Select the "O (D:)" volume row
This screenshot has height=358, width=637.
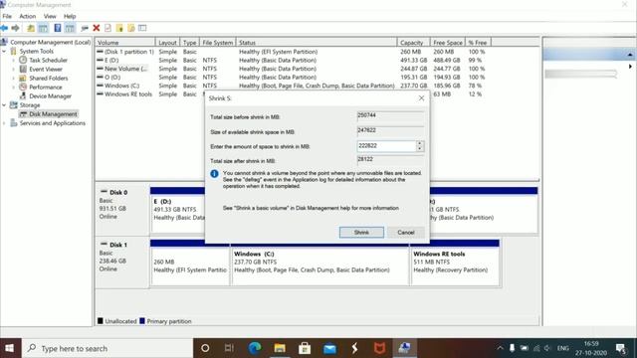coord(292,78)
